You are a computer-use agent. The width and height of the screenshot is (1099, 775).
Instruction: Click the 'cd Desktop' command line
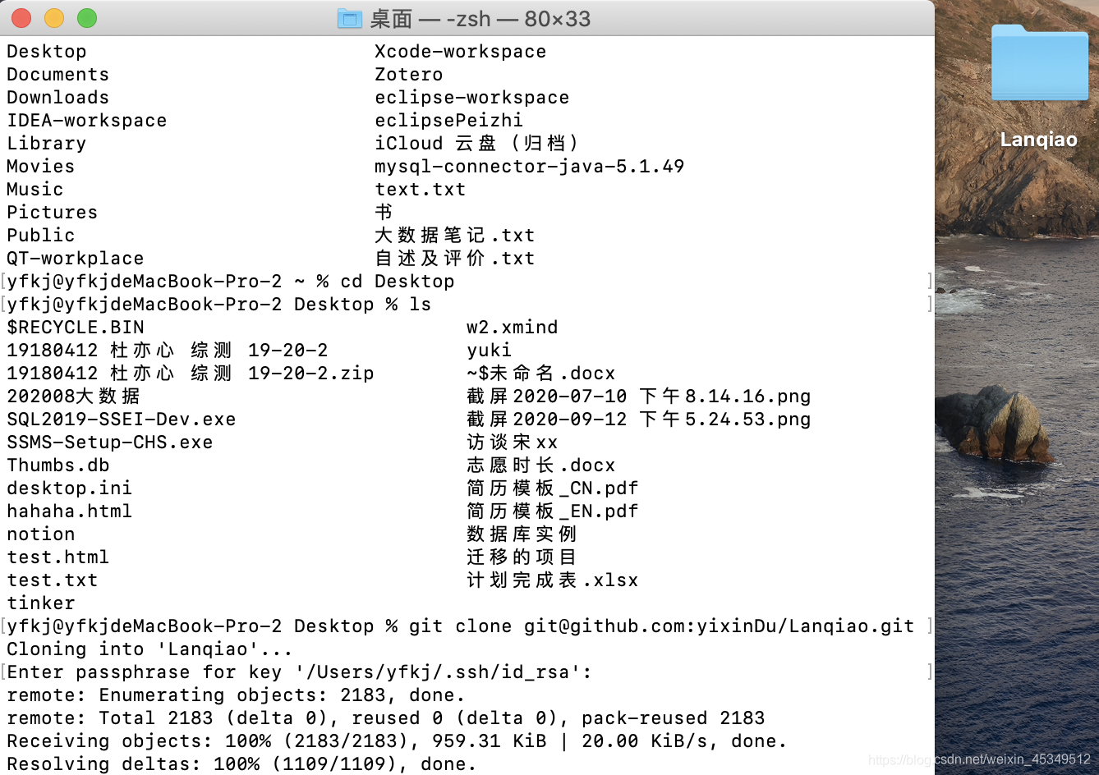(231, 281)
